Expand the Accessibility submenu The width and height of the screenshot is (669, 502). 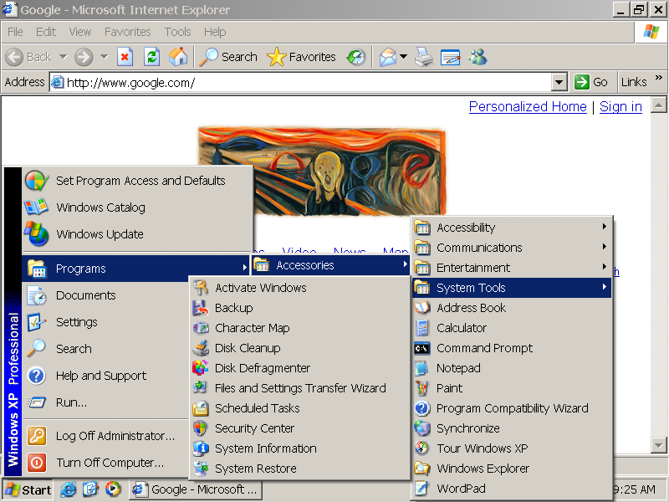click(x=512, y=228)
